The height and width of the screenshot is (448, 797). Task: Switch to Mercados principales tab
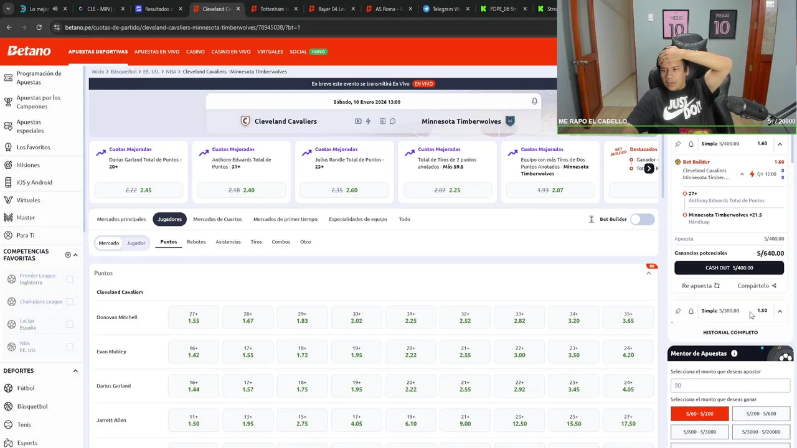tap(121, 219)
